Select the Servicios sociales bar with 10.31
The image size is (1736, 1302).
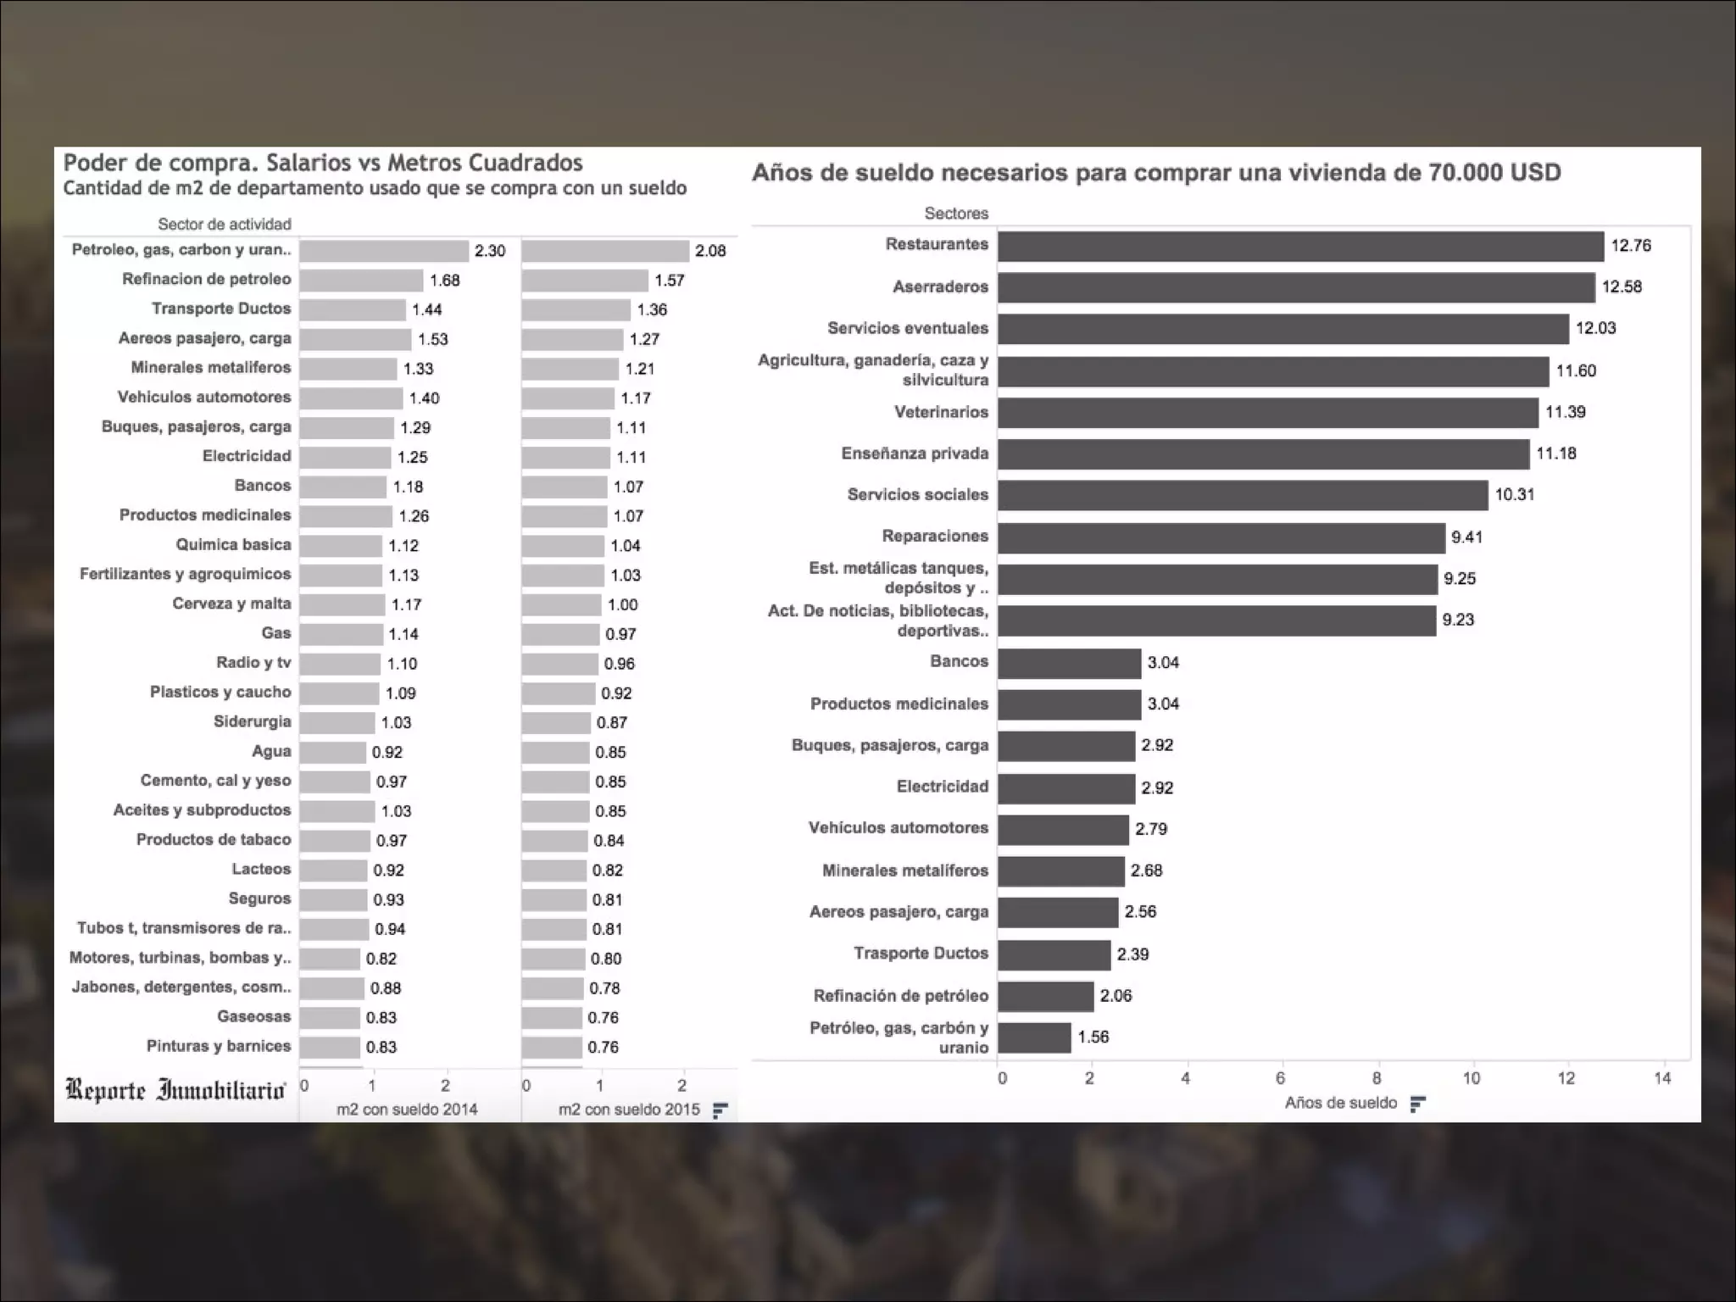[x=1242, y=495]
